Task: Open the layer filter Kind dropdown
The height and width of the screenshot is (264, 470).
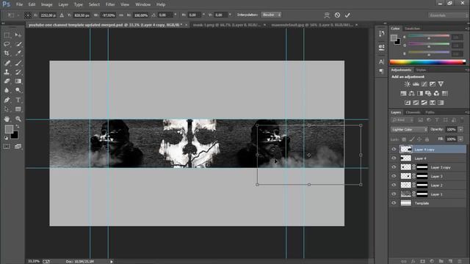Action: click(x=402, y=120)
